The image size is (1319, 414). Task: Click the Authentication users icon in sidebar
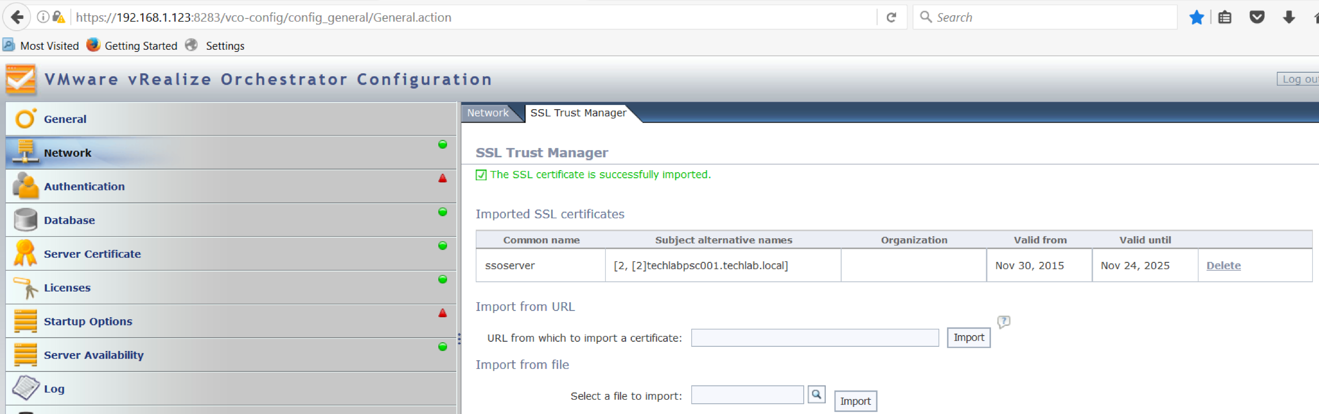coord(25,185)
